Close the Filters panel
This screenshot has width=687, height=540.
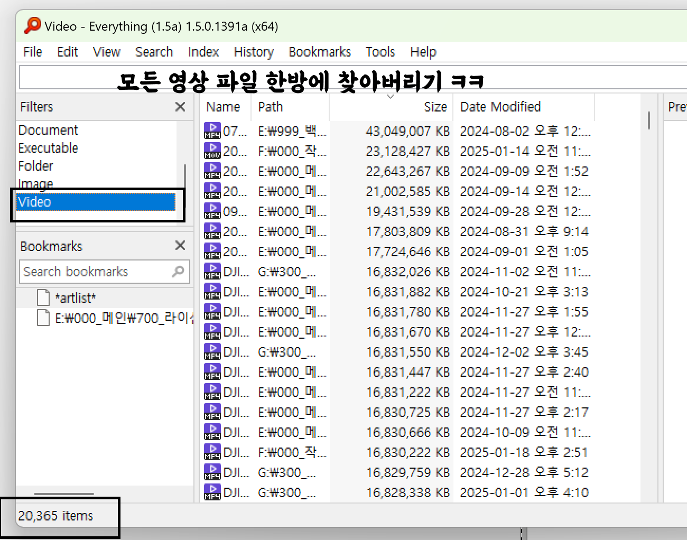(x=180, y=107)
